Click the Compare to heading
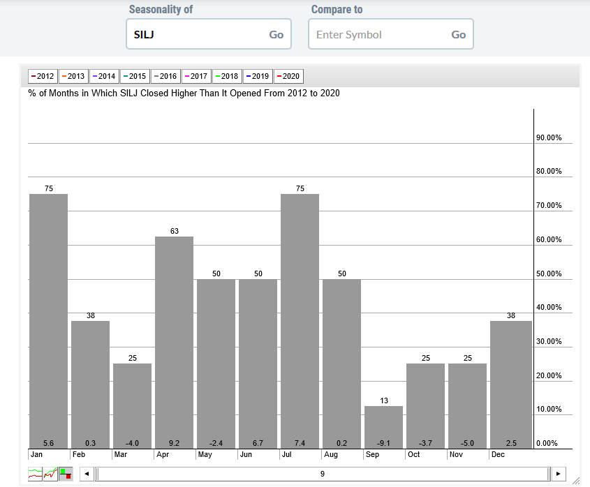This screenshot has height=487, width=590. click(337, 9)
